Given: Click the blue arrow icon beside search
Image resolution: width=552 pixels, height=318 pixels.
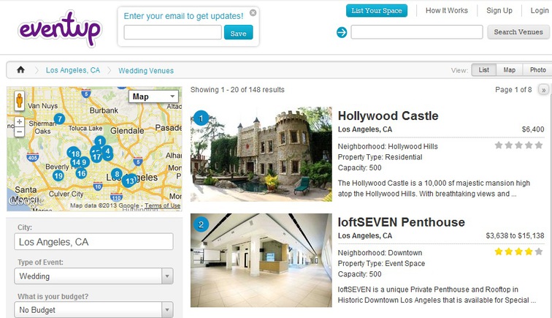Looking at the screenshot, I should tap(342, 32).
